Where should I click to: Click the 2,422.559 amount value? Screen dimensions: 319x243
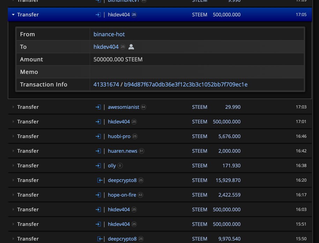[230, 195]
